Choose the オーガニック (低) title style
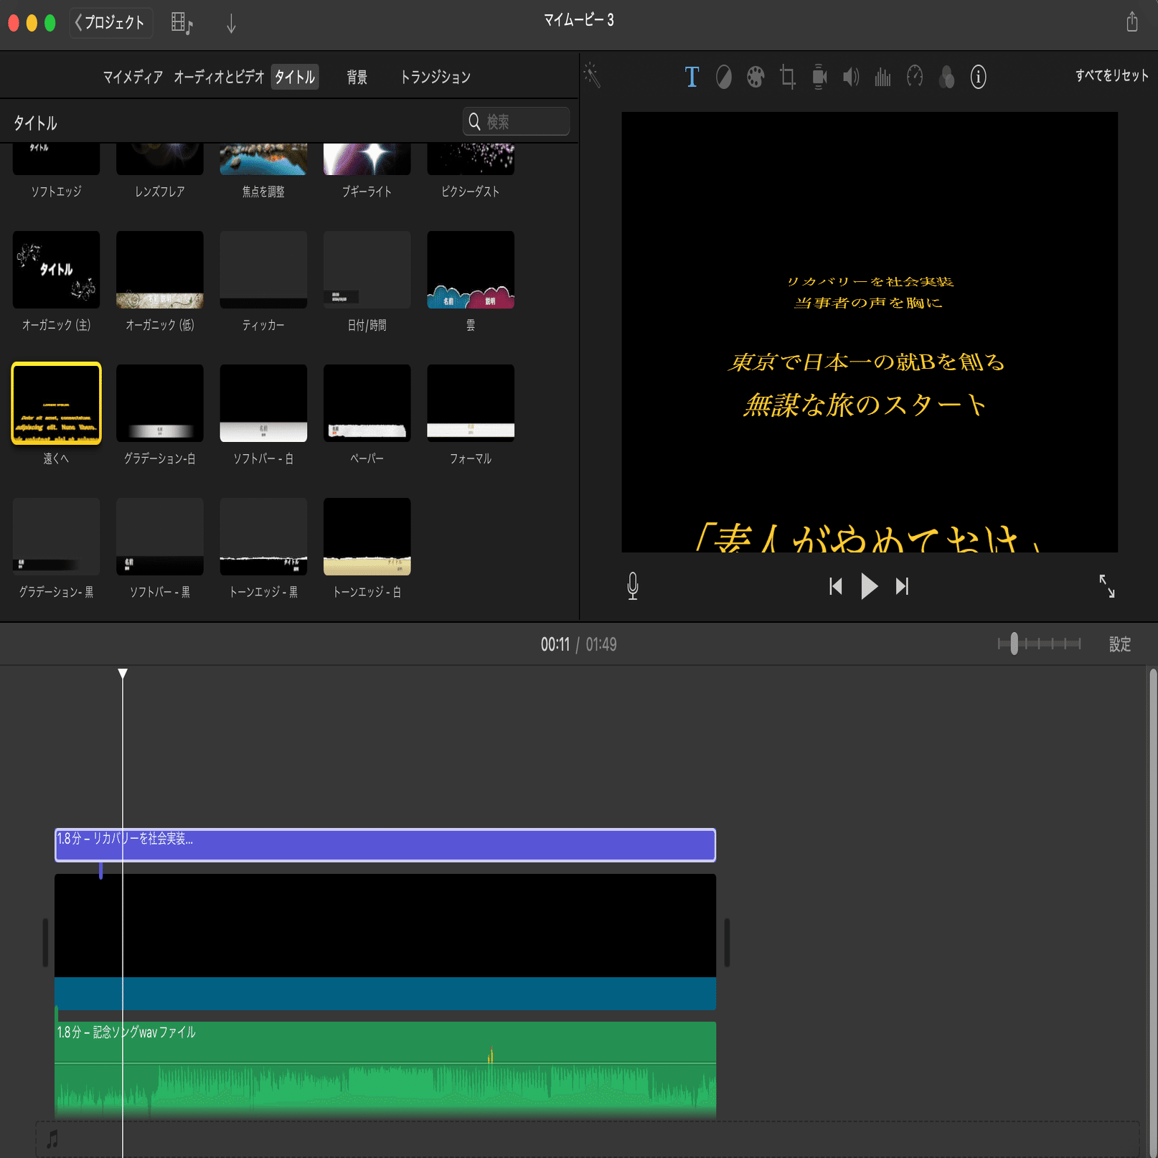Screen dimensions: 1158x1158 159,270
